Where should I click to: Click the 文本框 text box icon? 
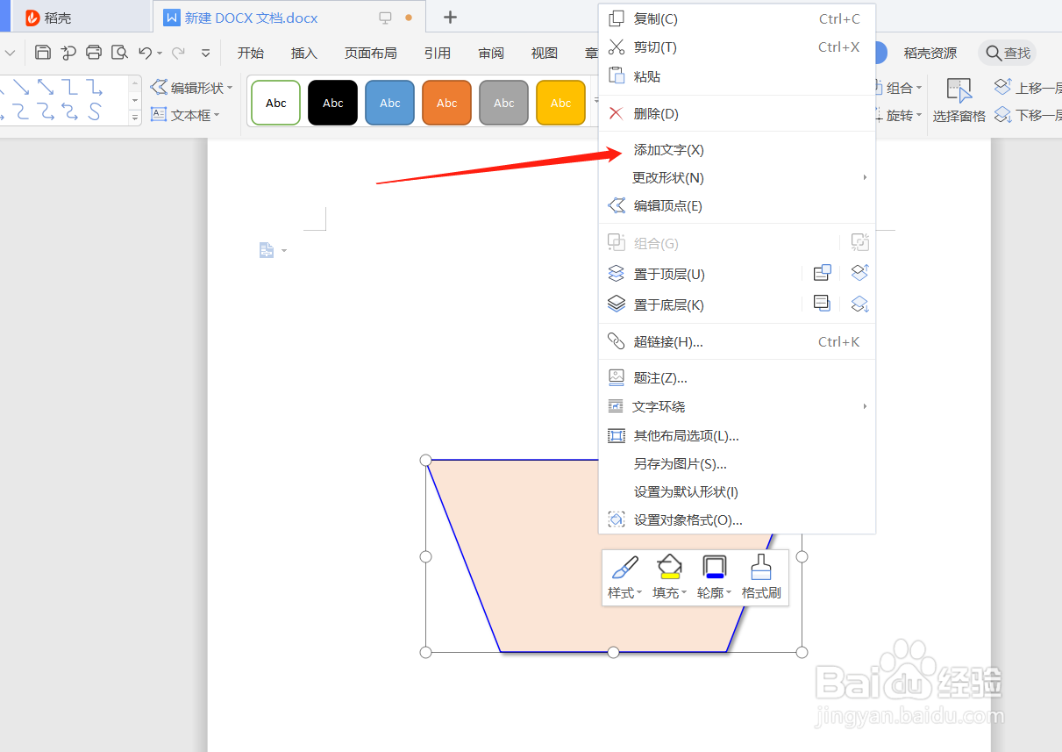tap(185, 114)
